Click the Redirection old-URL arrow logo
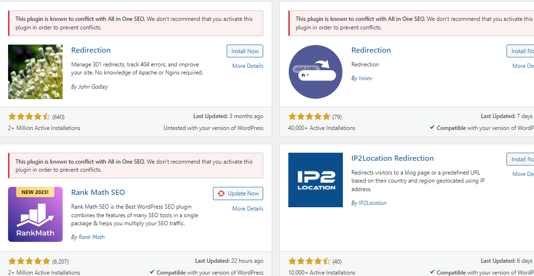This screenshot has height=276, width=534. (x=315, y=72)
